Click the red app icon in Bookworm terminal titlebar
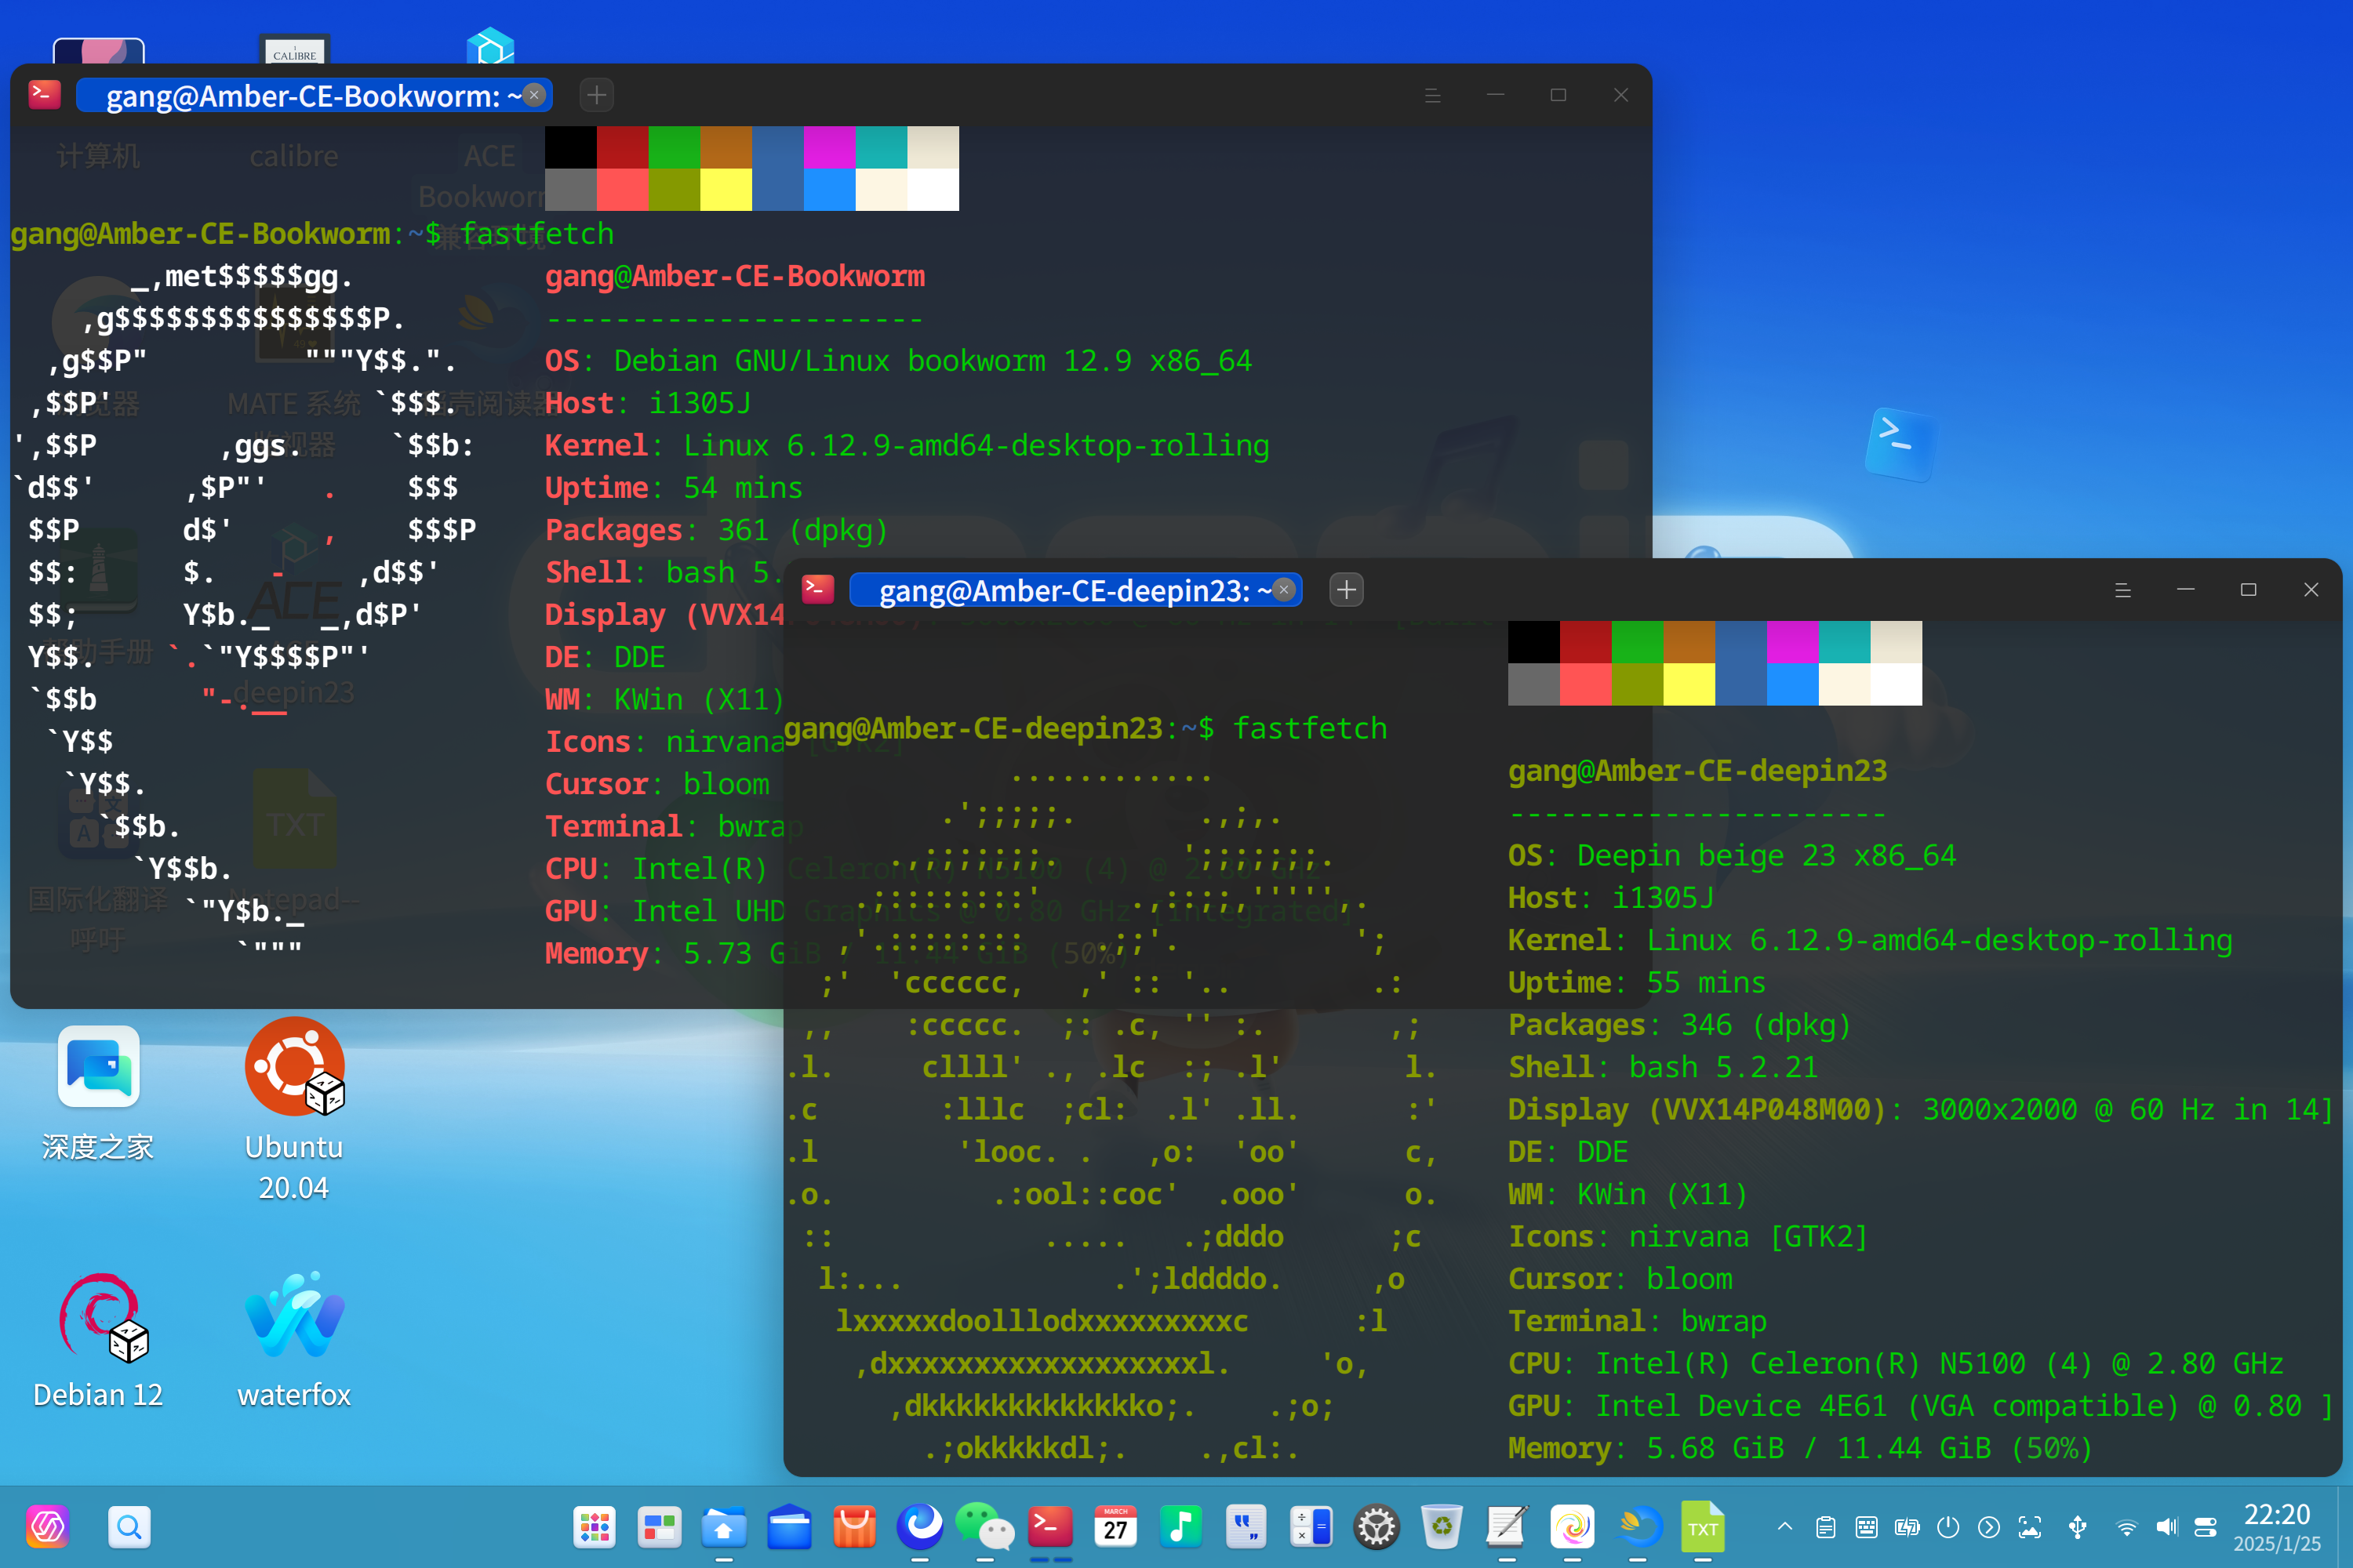This screenshot has height=1568, width=2353. [x=45, y=95]
